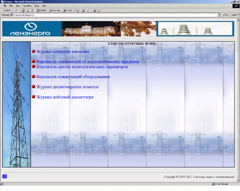Viewport: 240px width, 191px height.
Task: Click the Mail toolbar icon
Action: pyautogui.click(x=77, y=10)
